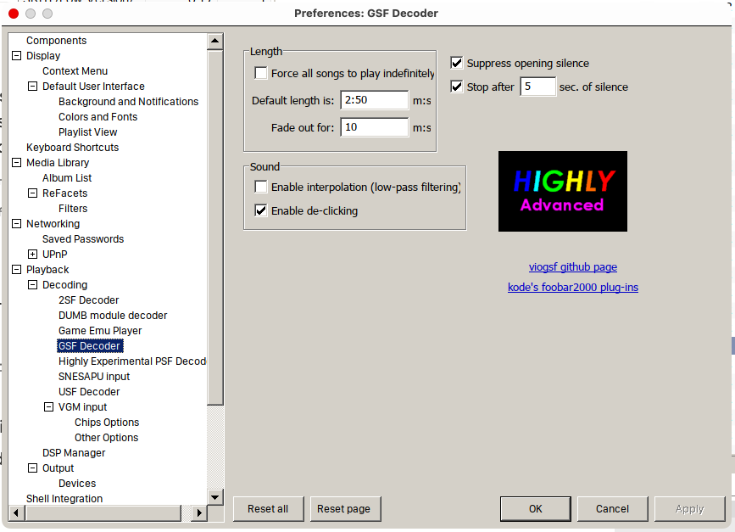Toggle Enable interpolation low-pass filtering
This screenshot has width=735, height=532.
[260, 187]
